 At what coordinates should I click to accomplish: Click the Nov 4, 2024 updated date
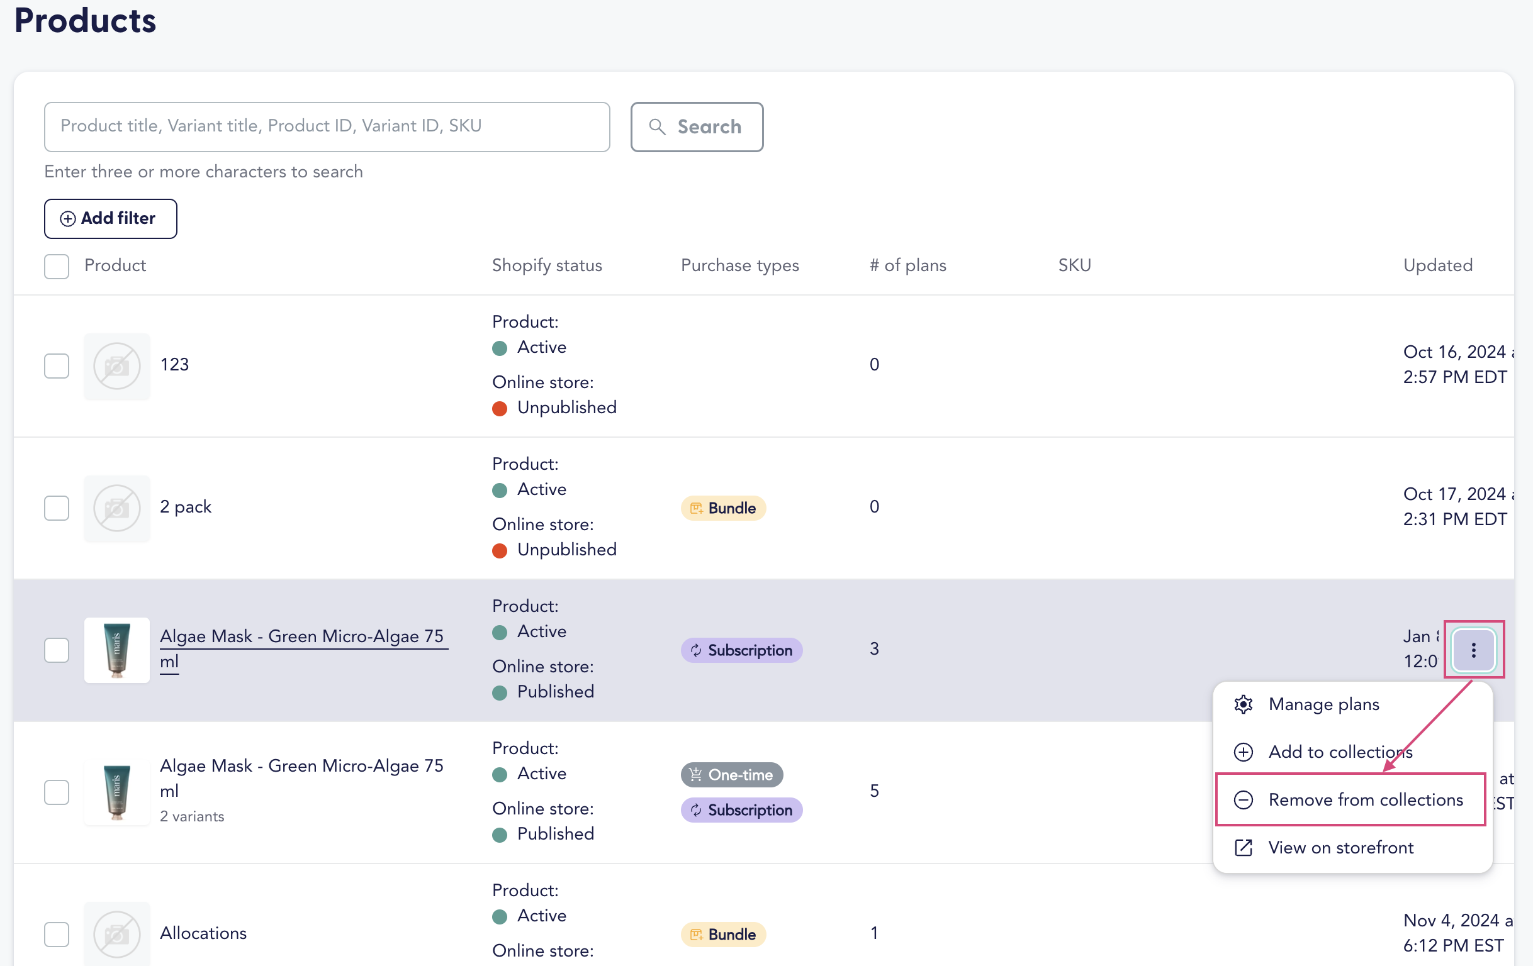click(1457, 933)
